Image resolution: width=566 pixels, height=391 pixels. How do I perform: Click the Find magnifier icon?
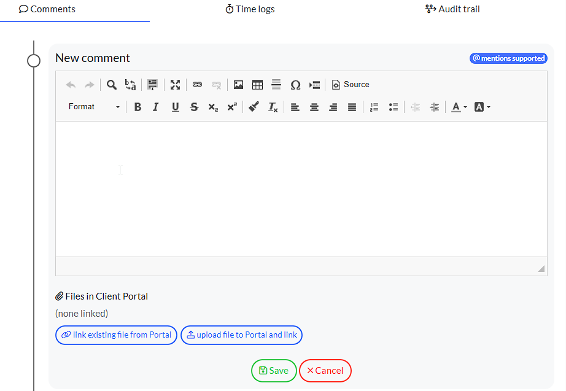(x=112, y=85)
